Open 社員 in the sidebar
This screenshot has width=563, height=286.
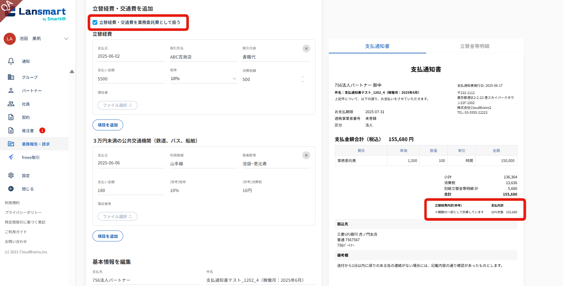click(26, 104)
